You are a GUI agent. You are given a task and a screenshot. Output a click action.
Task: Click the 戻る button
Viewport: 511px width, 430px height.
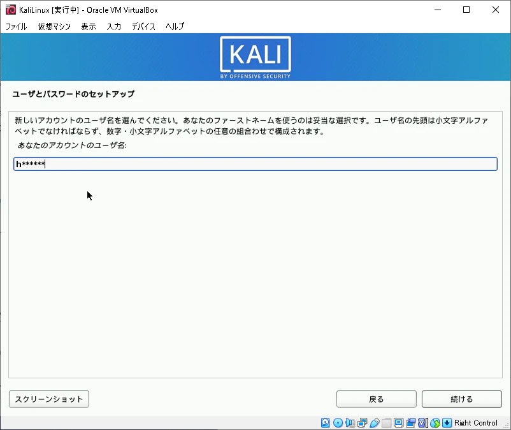point(377,399)
